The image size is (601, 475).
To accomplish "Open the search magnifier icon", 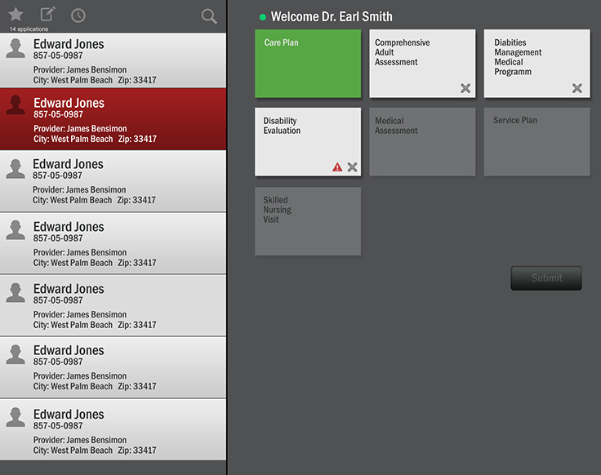I will pyautogui.click(x=209, y=16).
